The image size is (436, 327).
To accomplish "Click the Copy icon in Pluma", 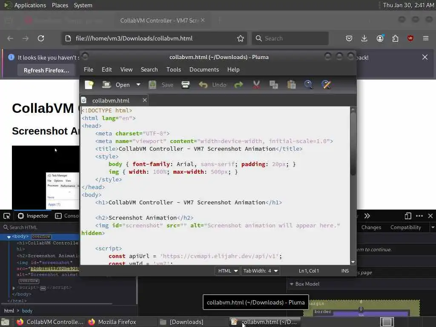I will click(274, 85).
